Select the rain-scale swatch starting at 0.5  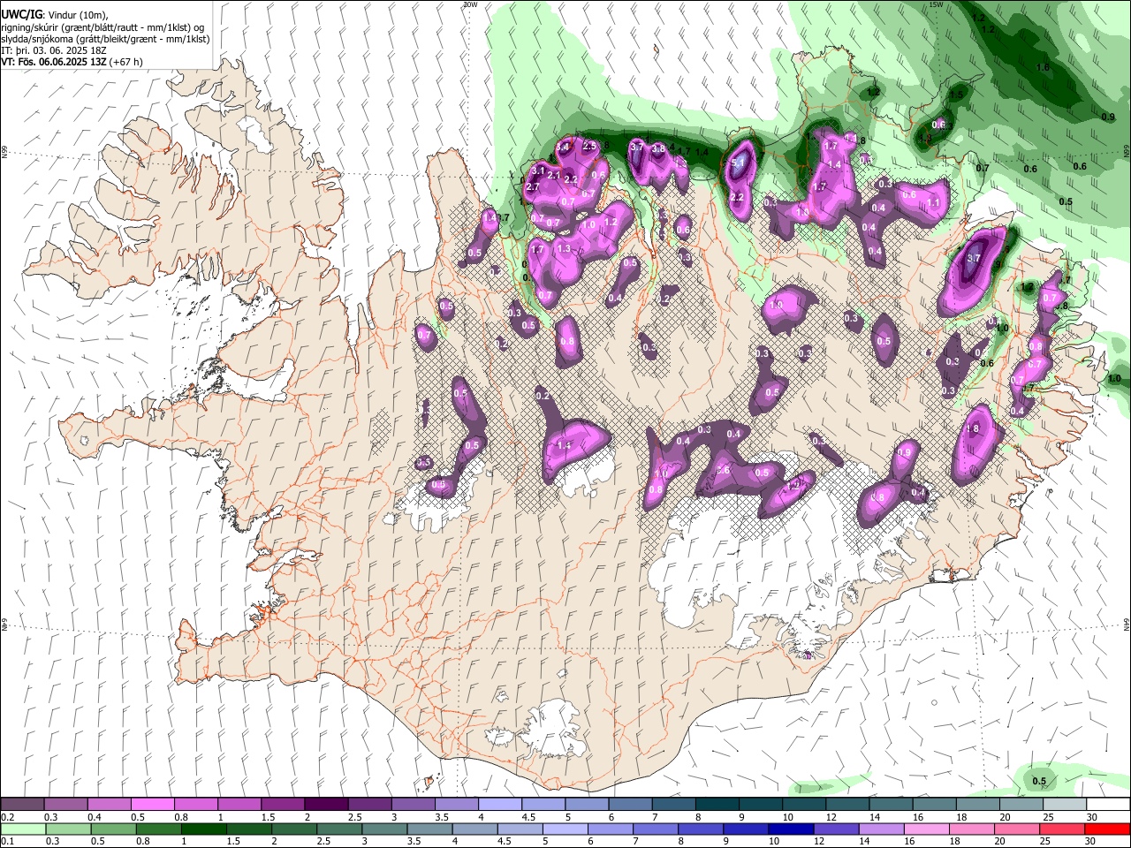[113, 829]
